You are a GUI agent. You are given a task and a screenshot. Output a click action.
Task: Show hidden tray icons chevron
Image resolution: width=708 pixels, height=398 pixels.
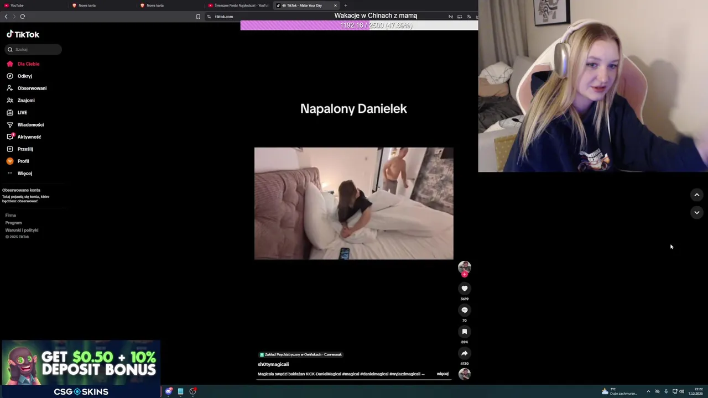(648, 391)
